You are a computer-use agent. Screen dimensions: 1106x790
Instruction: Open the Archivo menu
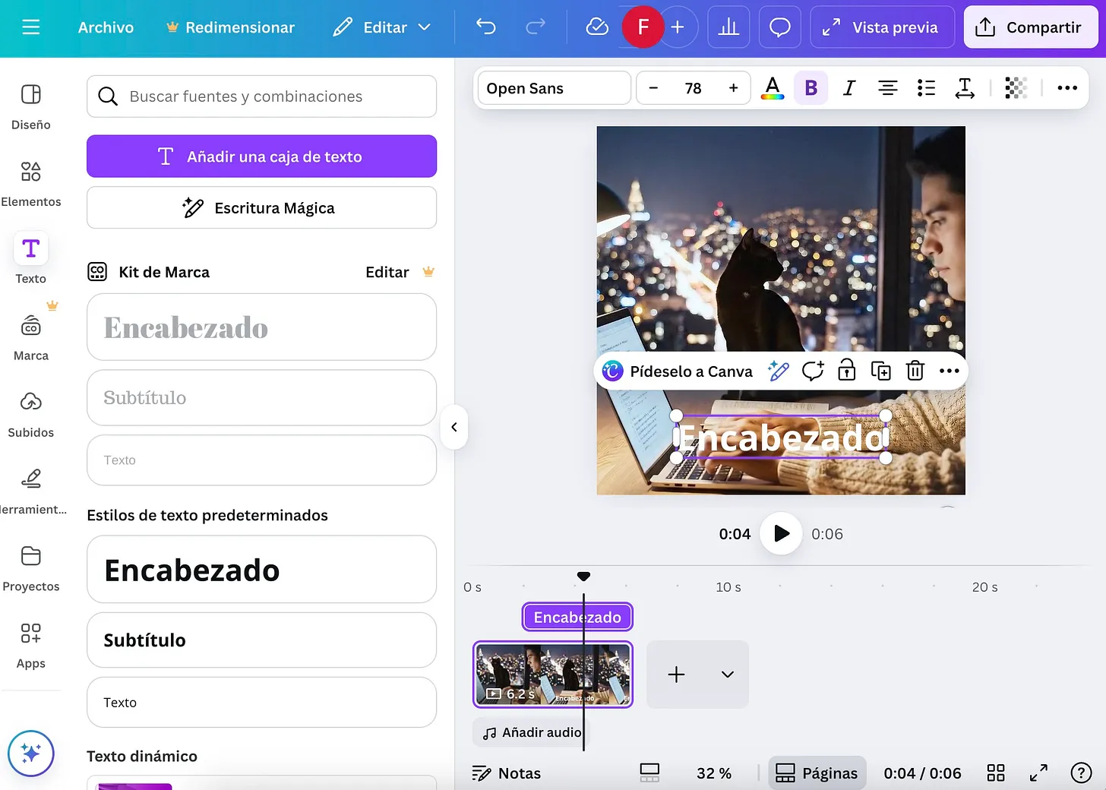[105, 27]
